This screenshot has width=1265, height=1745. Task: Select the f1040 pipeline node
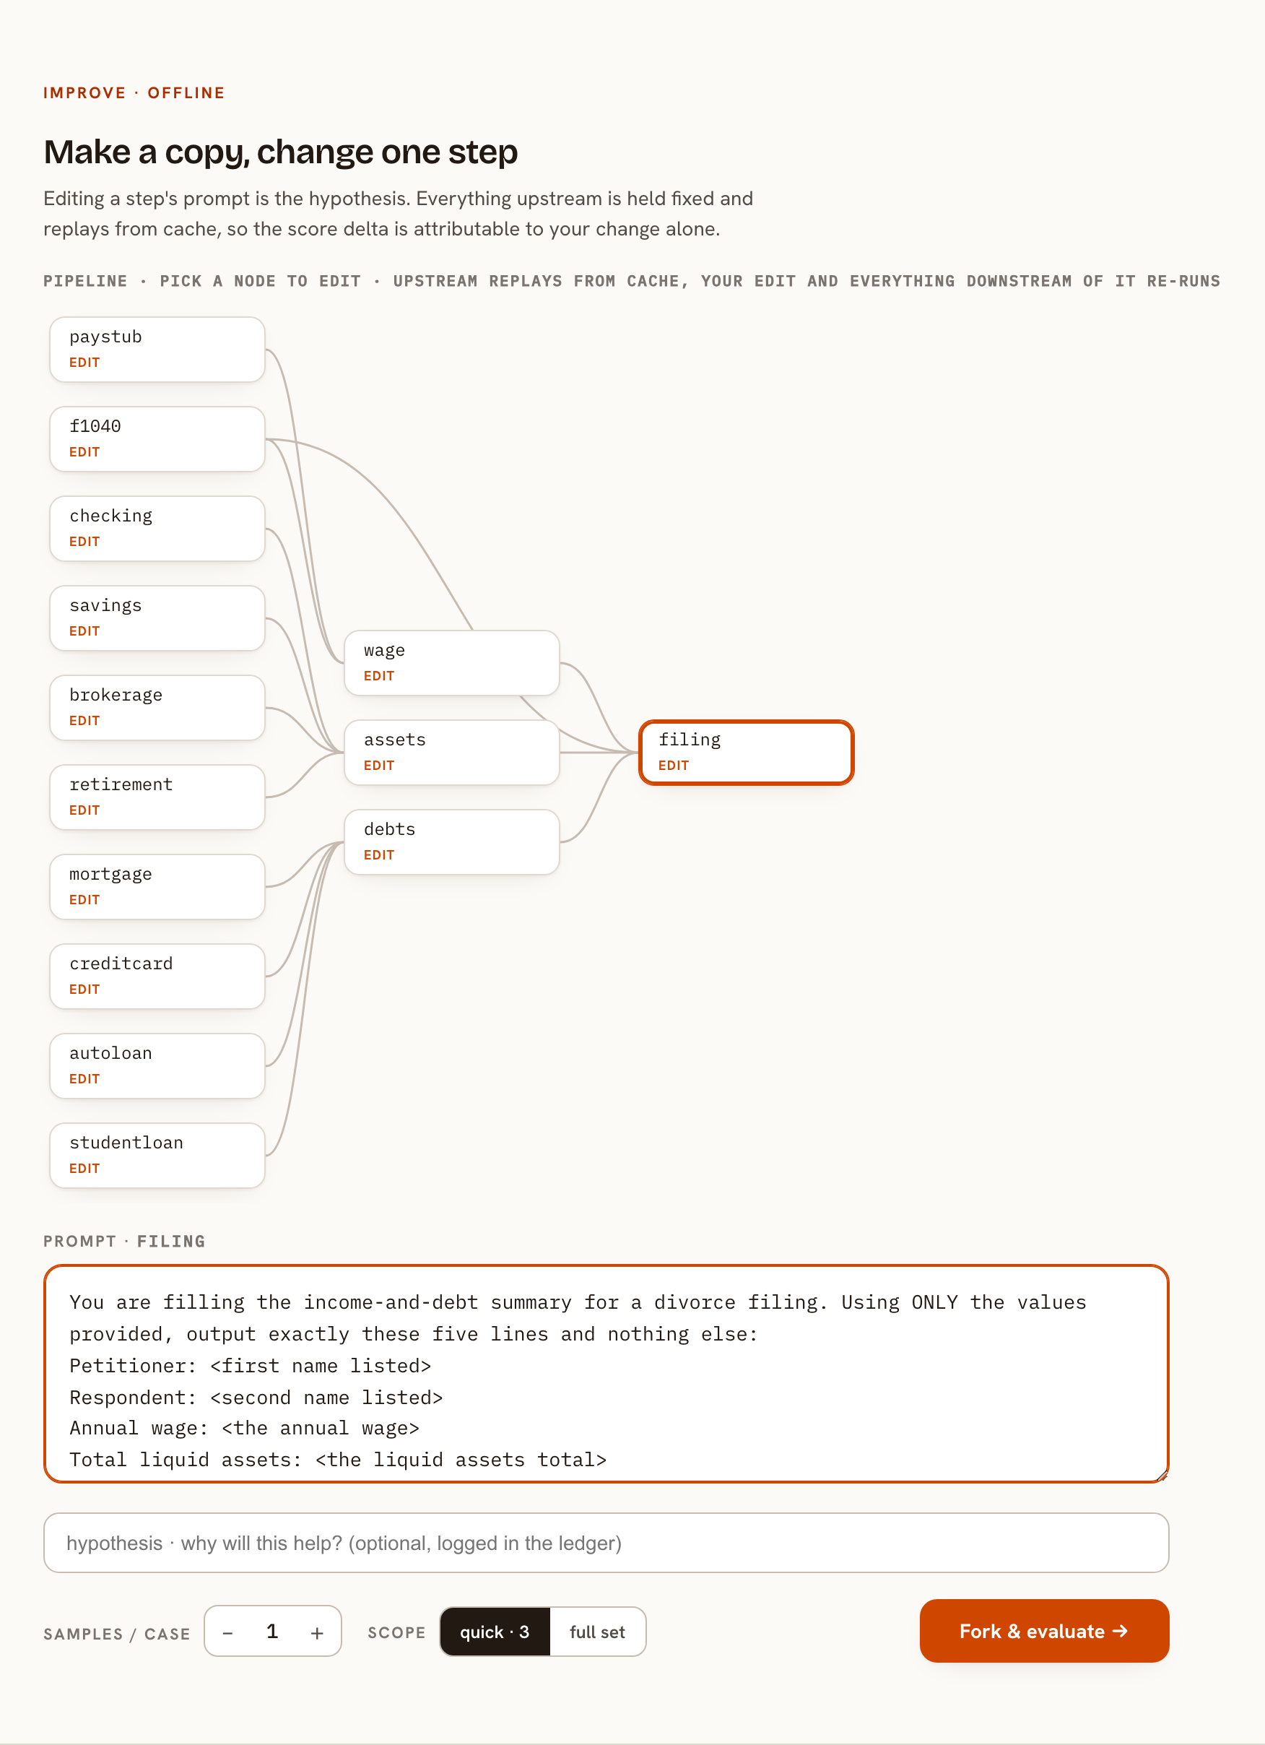coord(157,438)
